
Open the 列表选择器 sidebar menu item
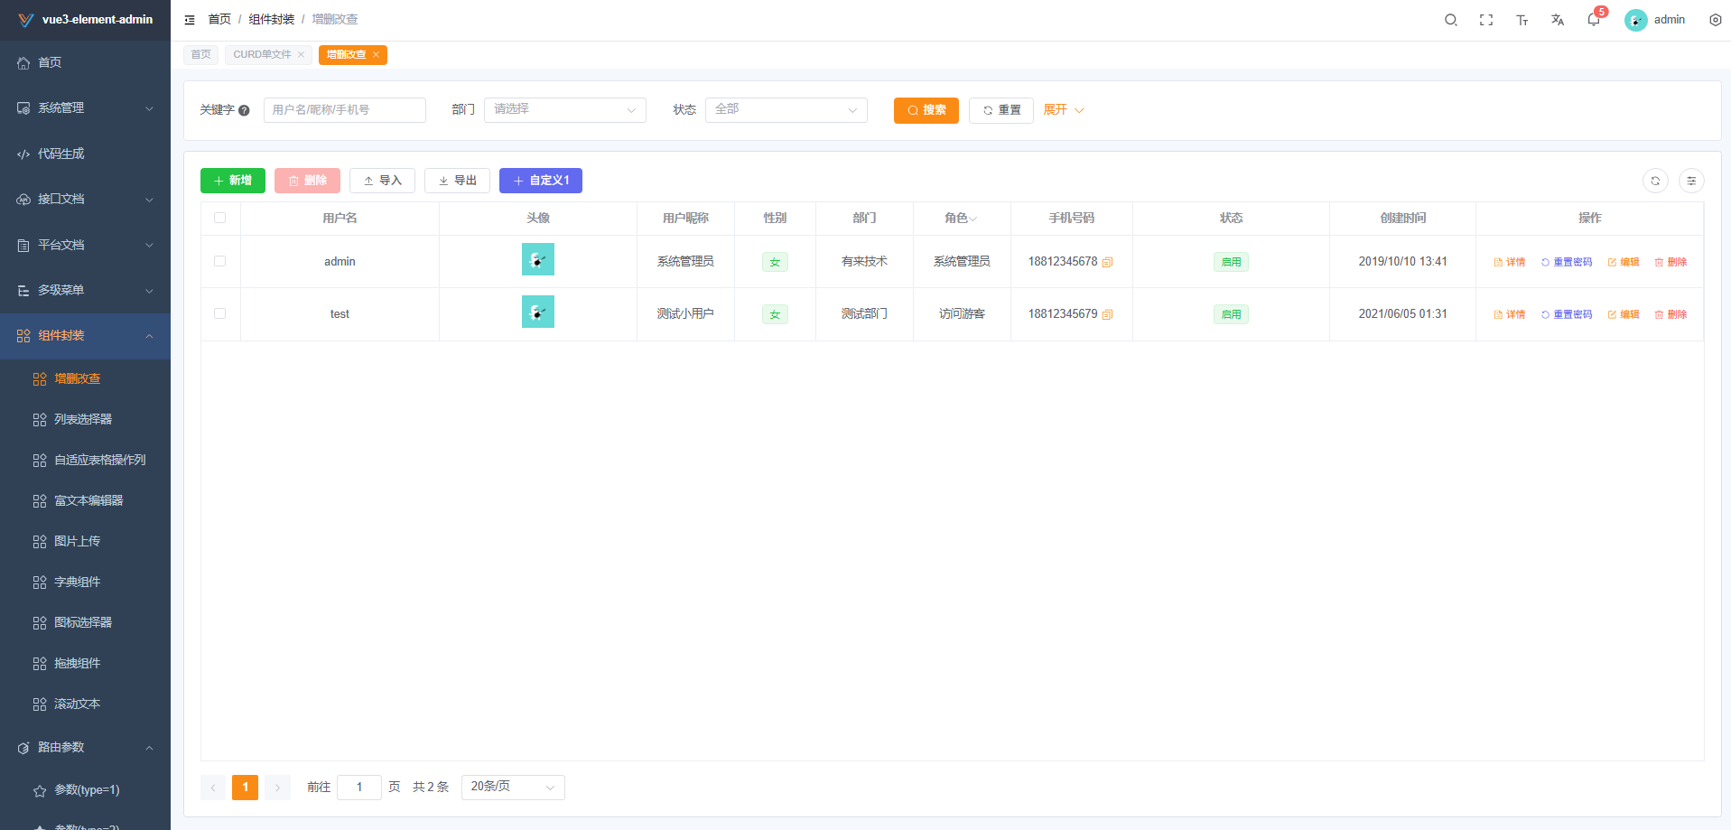click(x=84, y=419)
